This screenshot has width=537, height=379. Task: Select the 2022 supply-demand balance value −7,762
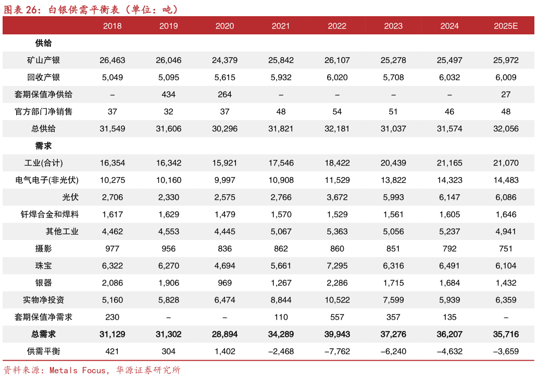tap(337, 351)
